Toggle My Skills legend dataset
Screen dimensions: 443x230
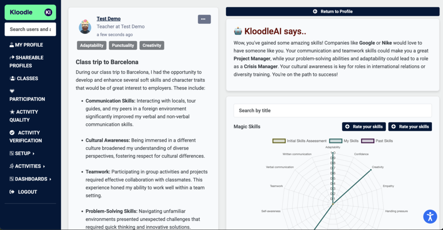click(344, 141)
